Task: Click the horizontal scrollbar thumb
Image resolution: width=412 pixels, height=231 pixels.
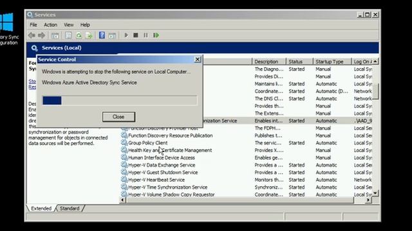Action: coord(240,200)
